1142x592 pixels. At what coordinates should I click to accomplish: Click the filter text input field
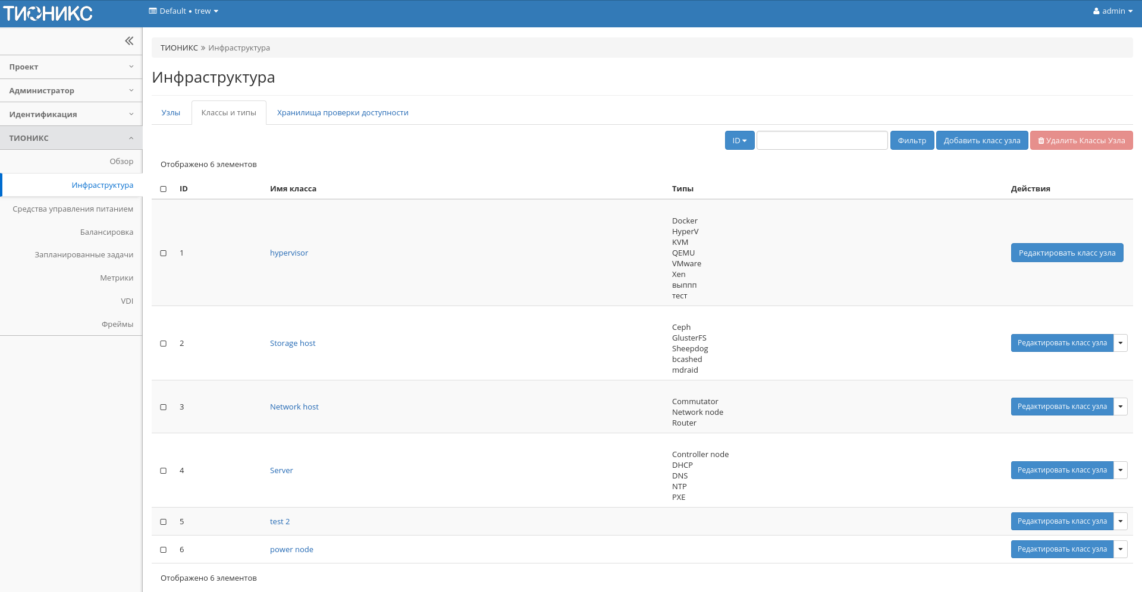tap(821, 141)
